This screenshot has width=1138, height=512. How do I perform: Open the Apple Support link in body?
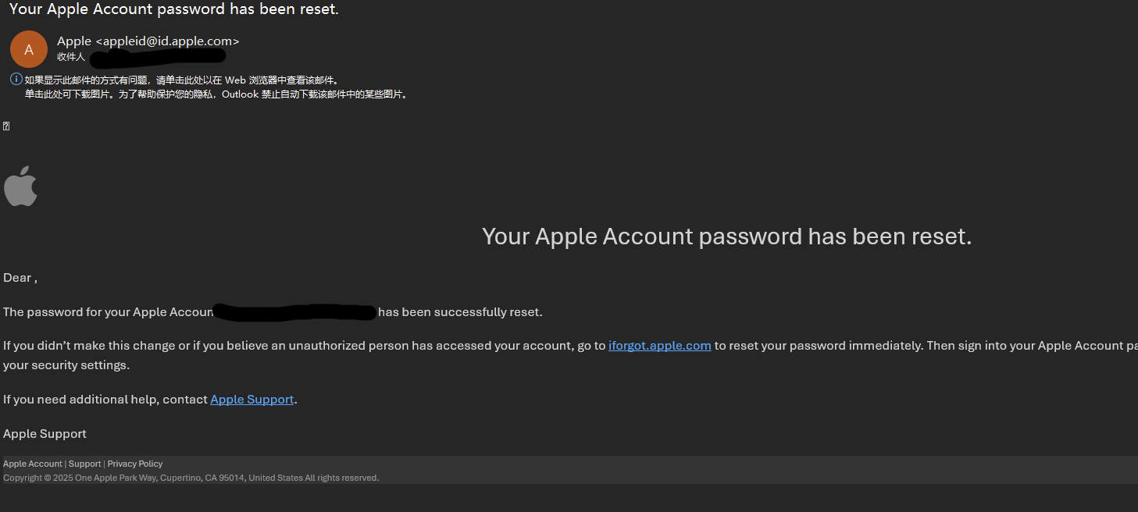point(252,400)
